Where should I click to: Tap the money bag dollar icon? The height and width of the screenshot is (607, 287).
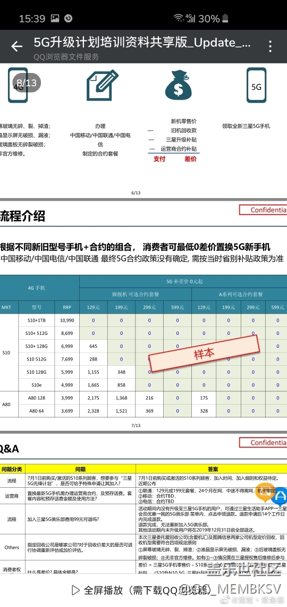tap(179, 85)
